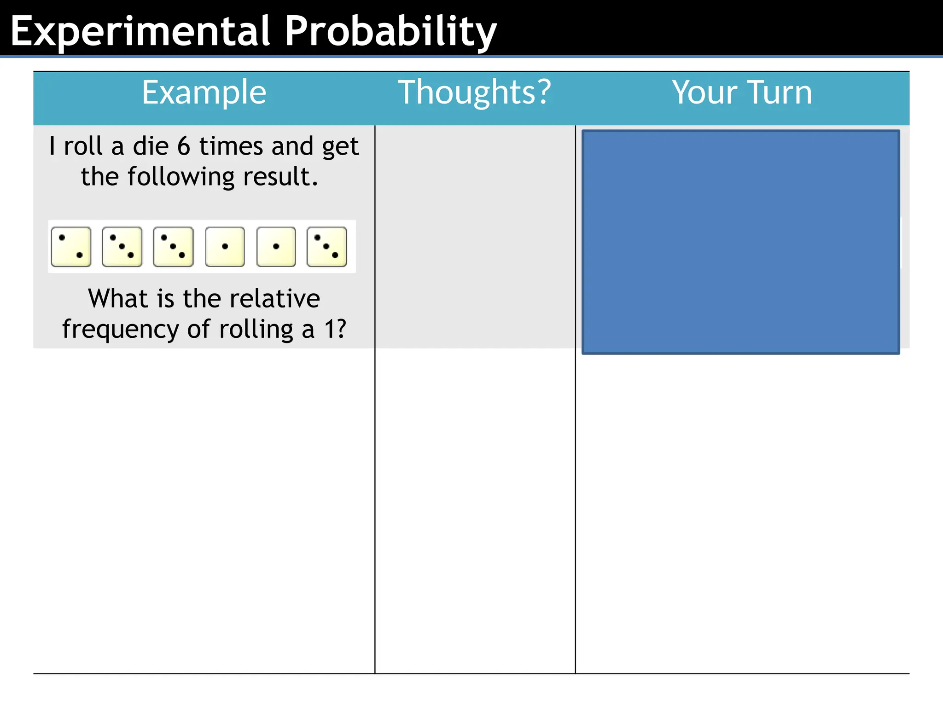Click the third die in the row

(x=173, y=247)
